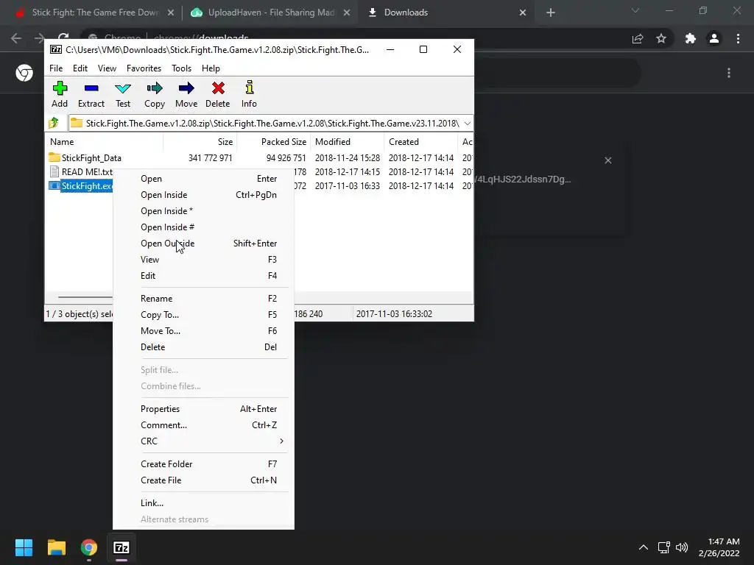
Task: Choose Copy To... entry
Action: pyautogui.click(x=203, y=315)
